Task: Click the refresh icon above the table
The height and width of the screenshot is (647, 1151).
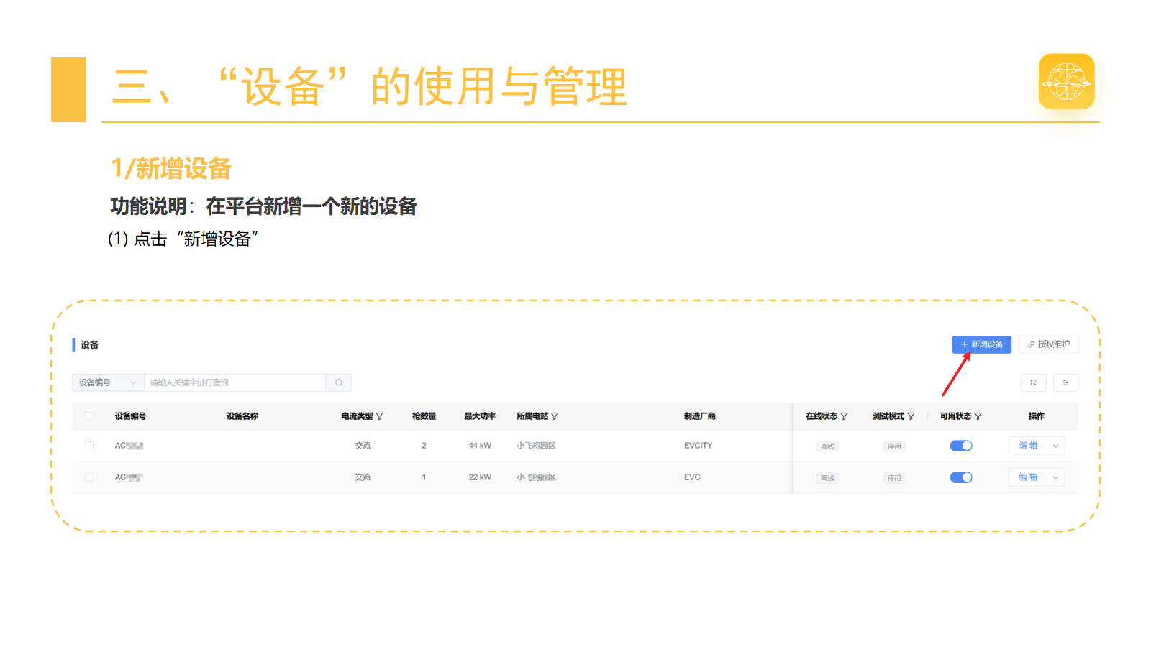Action: point(1033,382)
